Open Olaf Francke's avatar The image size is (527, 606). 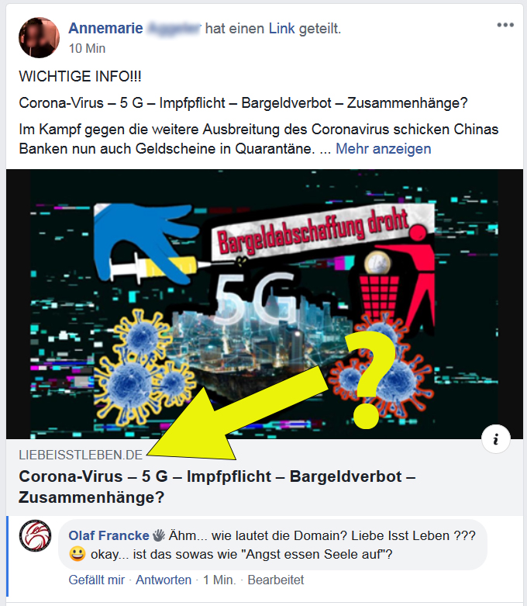coord(35,535)
